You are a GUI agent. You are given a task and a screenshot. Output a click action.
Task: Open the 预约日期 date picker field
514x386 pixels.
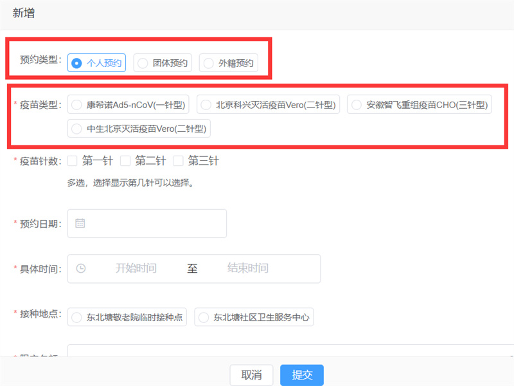147,223
